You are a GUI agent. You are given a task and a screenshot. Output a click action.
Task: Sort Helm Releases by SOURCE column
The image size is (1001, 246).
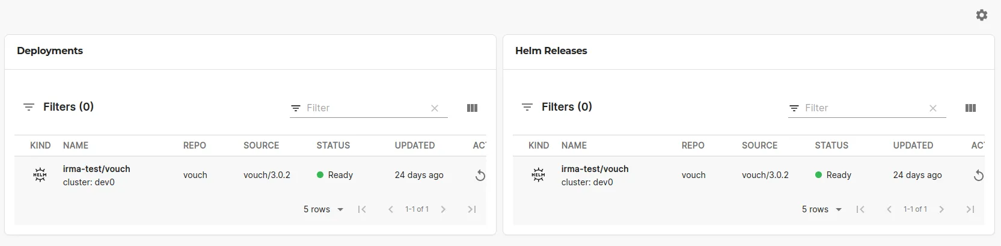pyautogui.click(x=759, y=146)
